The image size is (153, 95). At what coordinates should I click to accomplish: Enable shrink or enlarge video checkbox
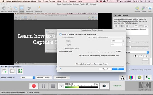(x=60, y=34)
